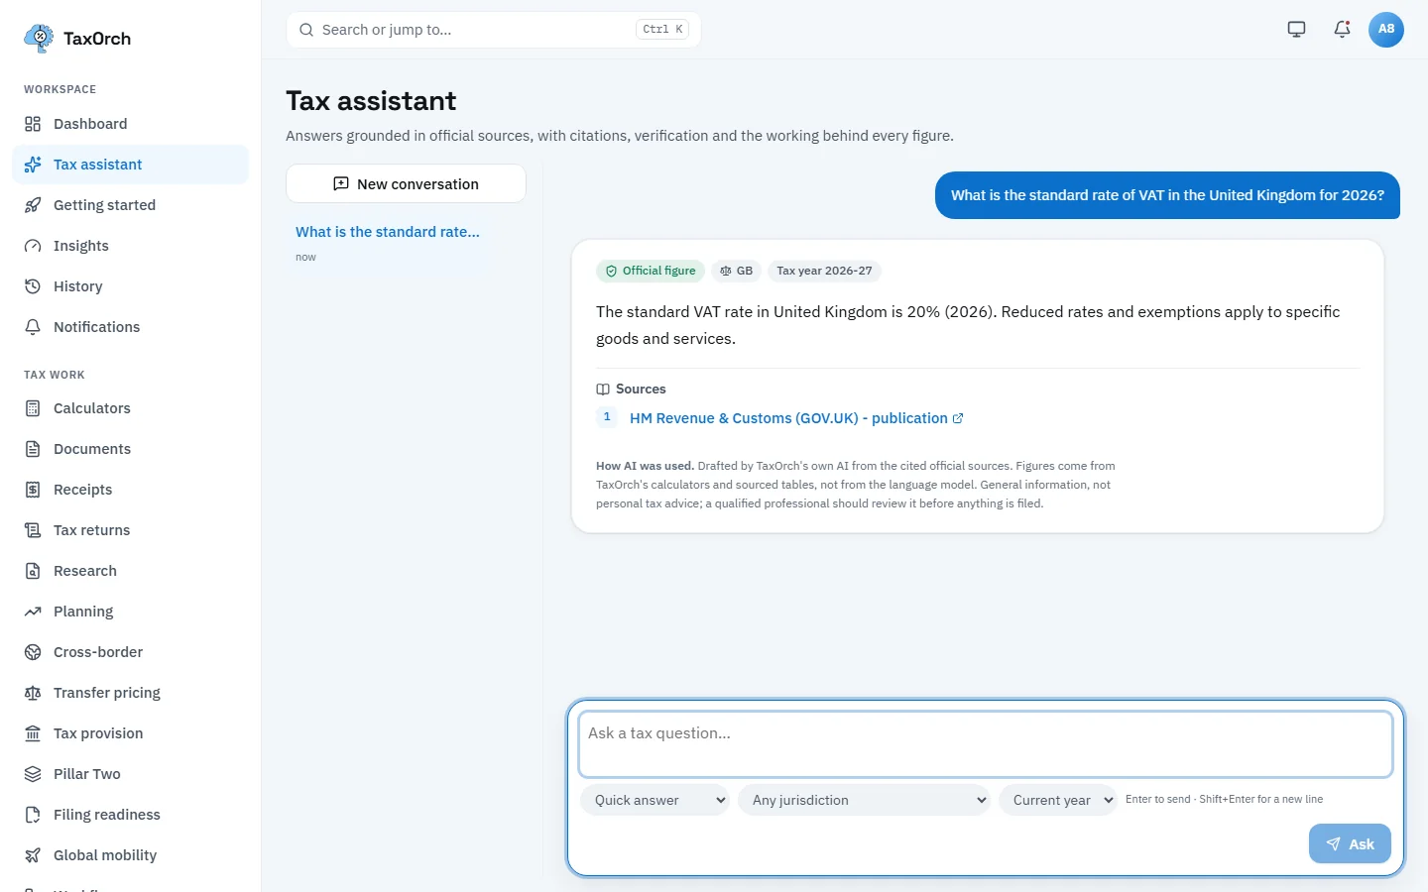Image resolution: width=1428 pixels, height=892 pixels.
Task: Click the Tax year 2026-27 badge
Action: tap(824, 271)
